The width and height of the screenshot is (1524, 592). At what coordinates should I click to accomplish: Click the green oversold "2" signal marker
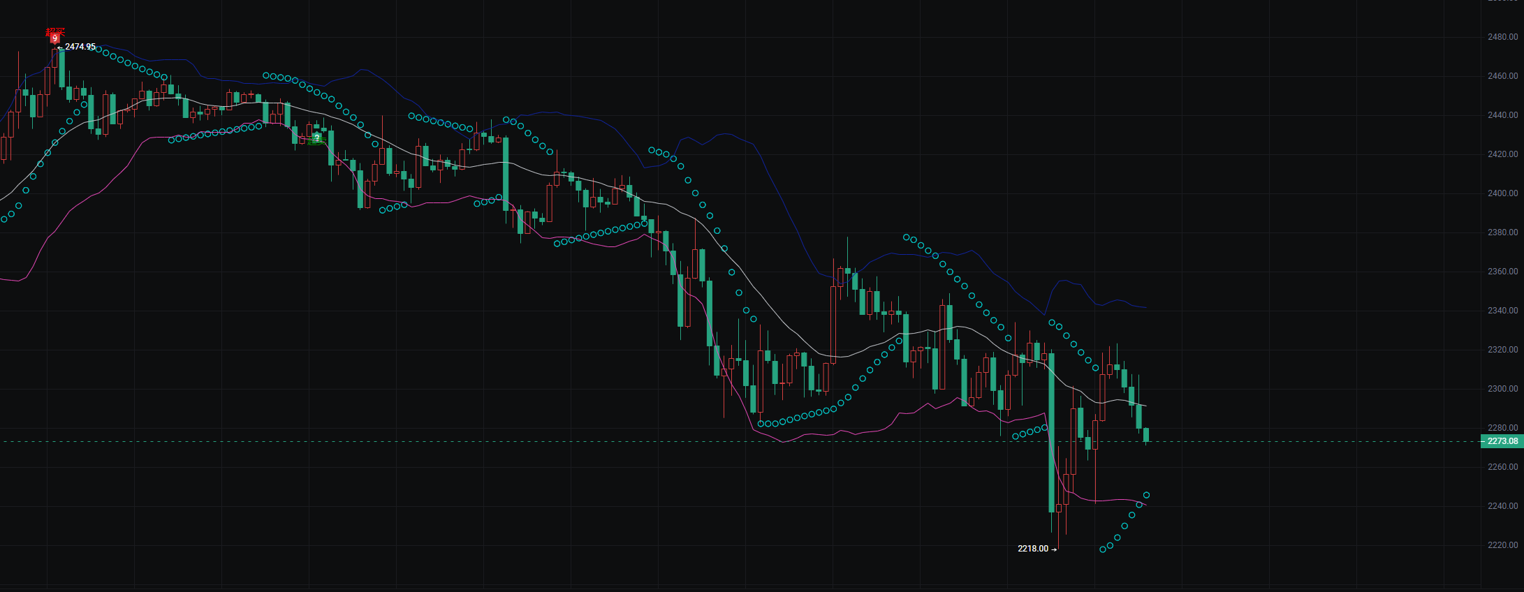(x=316, y=138)
